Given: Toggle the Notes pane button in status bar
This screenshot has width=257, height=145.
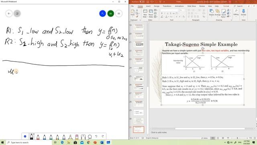Looking at the screenshot, I should [x=204, y=138].
